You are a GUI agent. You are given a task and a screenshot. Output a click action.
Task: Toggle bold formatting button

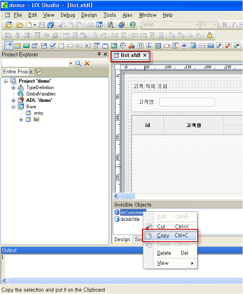pos(224,25)
